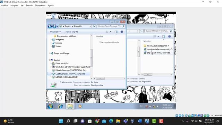Open VirtualBox Ayuda menu
The height and width of the screenshot is (125, 222).
pos(51,6)
